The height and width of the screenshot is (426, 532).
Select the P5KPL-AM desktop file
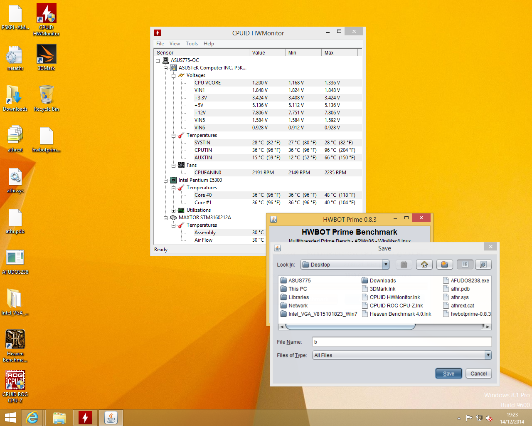click(x=15, y=17)
